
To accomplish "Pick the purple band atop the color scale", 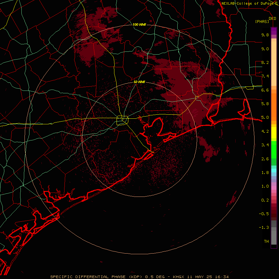I will coord(274,31).
